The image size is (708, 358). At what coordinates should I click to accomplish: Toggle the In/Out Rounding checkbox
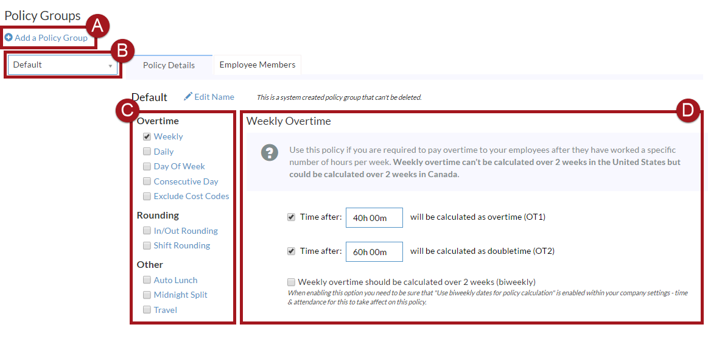(147, 231)
